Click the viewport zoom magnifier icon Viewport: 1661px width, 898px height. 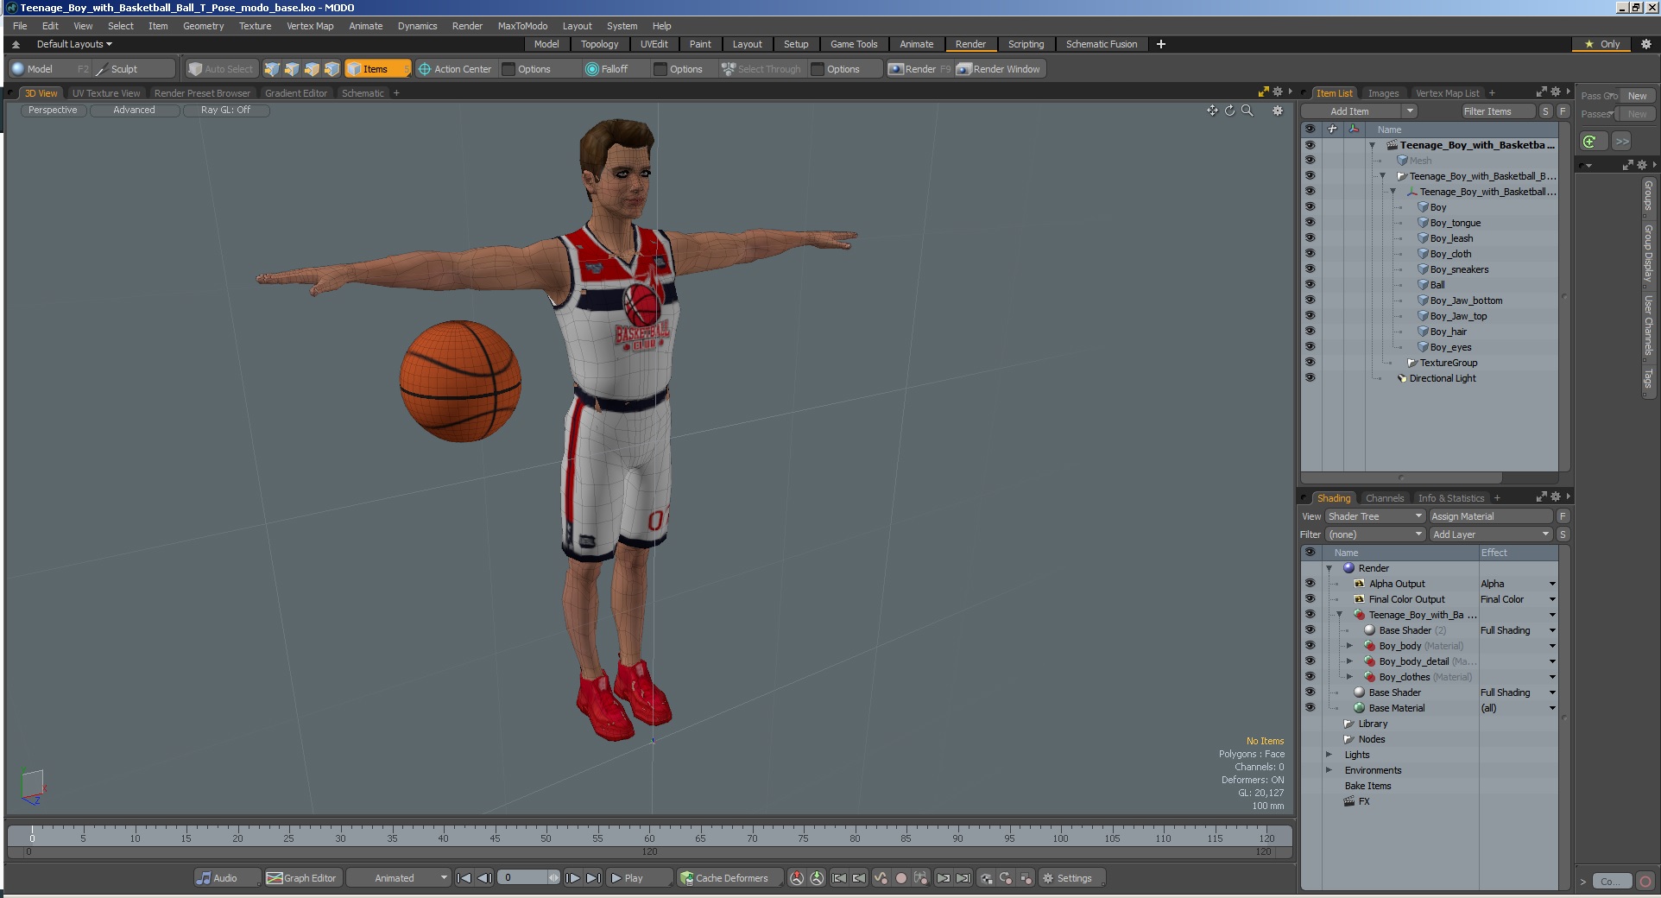[x=1247, y=111]
